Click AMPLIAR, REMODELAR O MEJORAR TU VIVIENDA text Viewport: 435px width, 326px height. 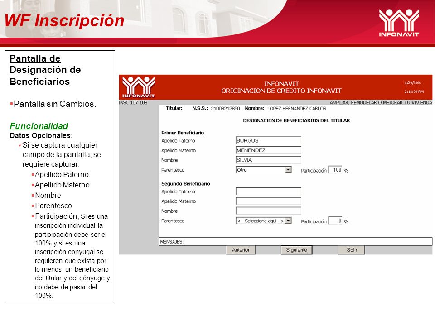(381, 103)
